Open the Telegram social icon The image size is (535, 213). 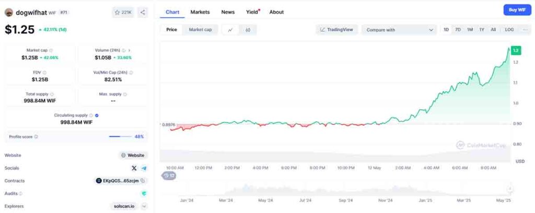144,168
